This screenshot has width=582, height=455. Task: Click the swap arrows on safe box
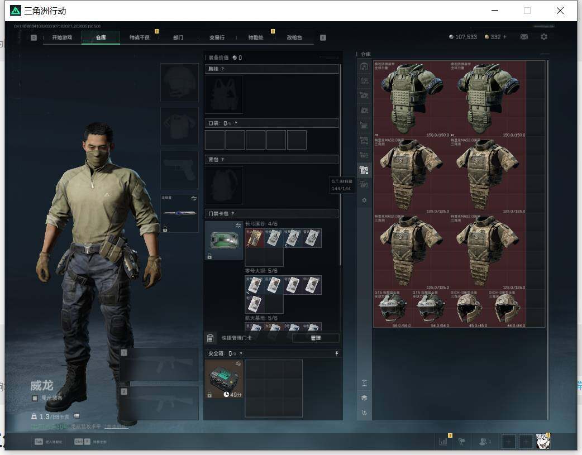(x=238, y=363)
